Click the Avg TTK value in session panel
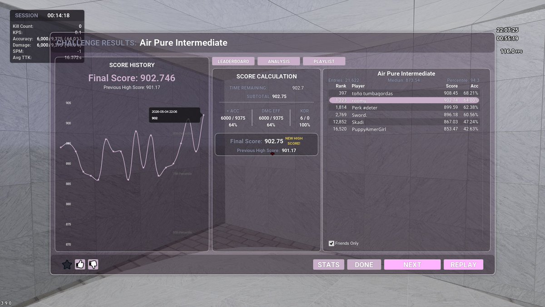Screen dimensions: 545x307 [x=73, y=58]
